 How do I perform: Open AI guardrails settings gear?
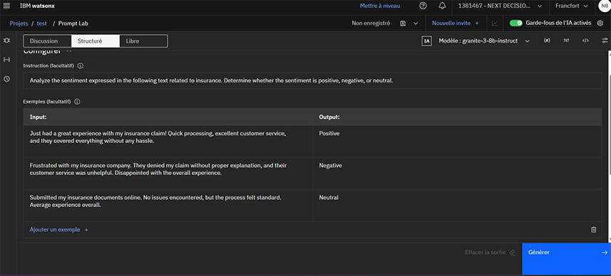600,23
